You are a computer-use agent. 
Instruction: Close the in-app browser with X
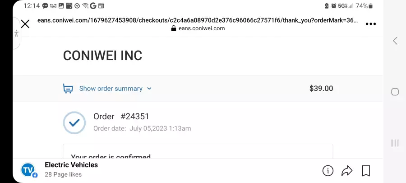(x=25, y=24)
